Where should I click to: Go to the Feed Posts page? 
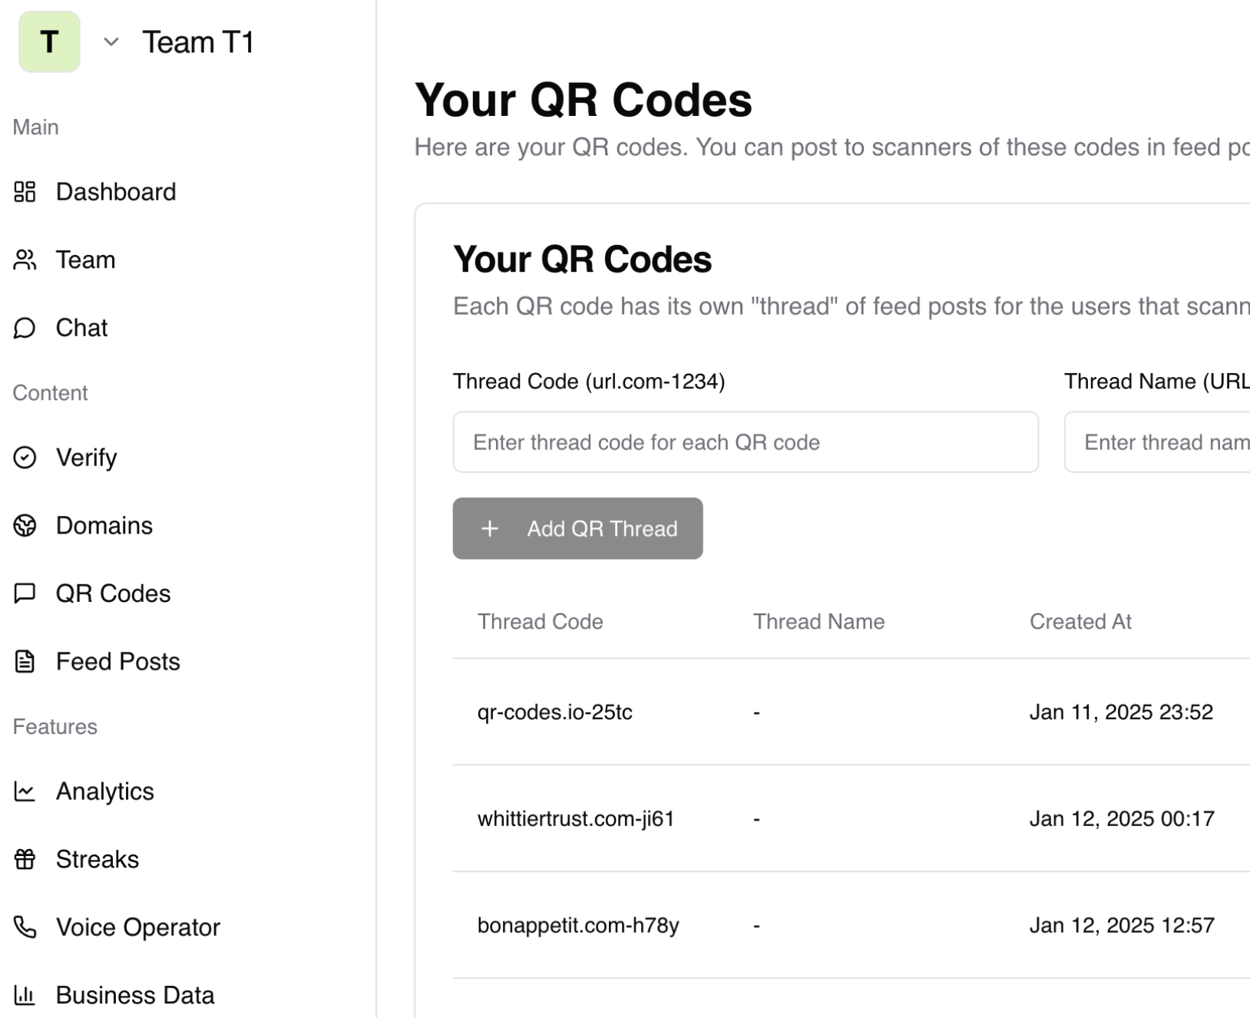pos(117,662)
